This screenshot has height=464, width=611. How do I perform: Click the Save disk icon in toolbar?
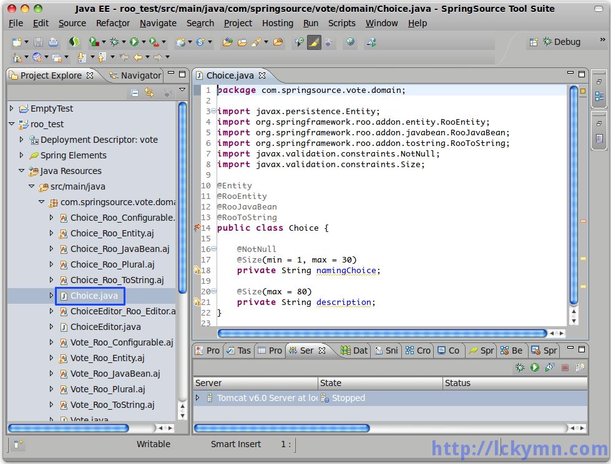[x=38, y=42]
